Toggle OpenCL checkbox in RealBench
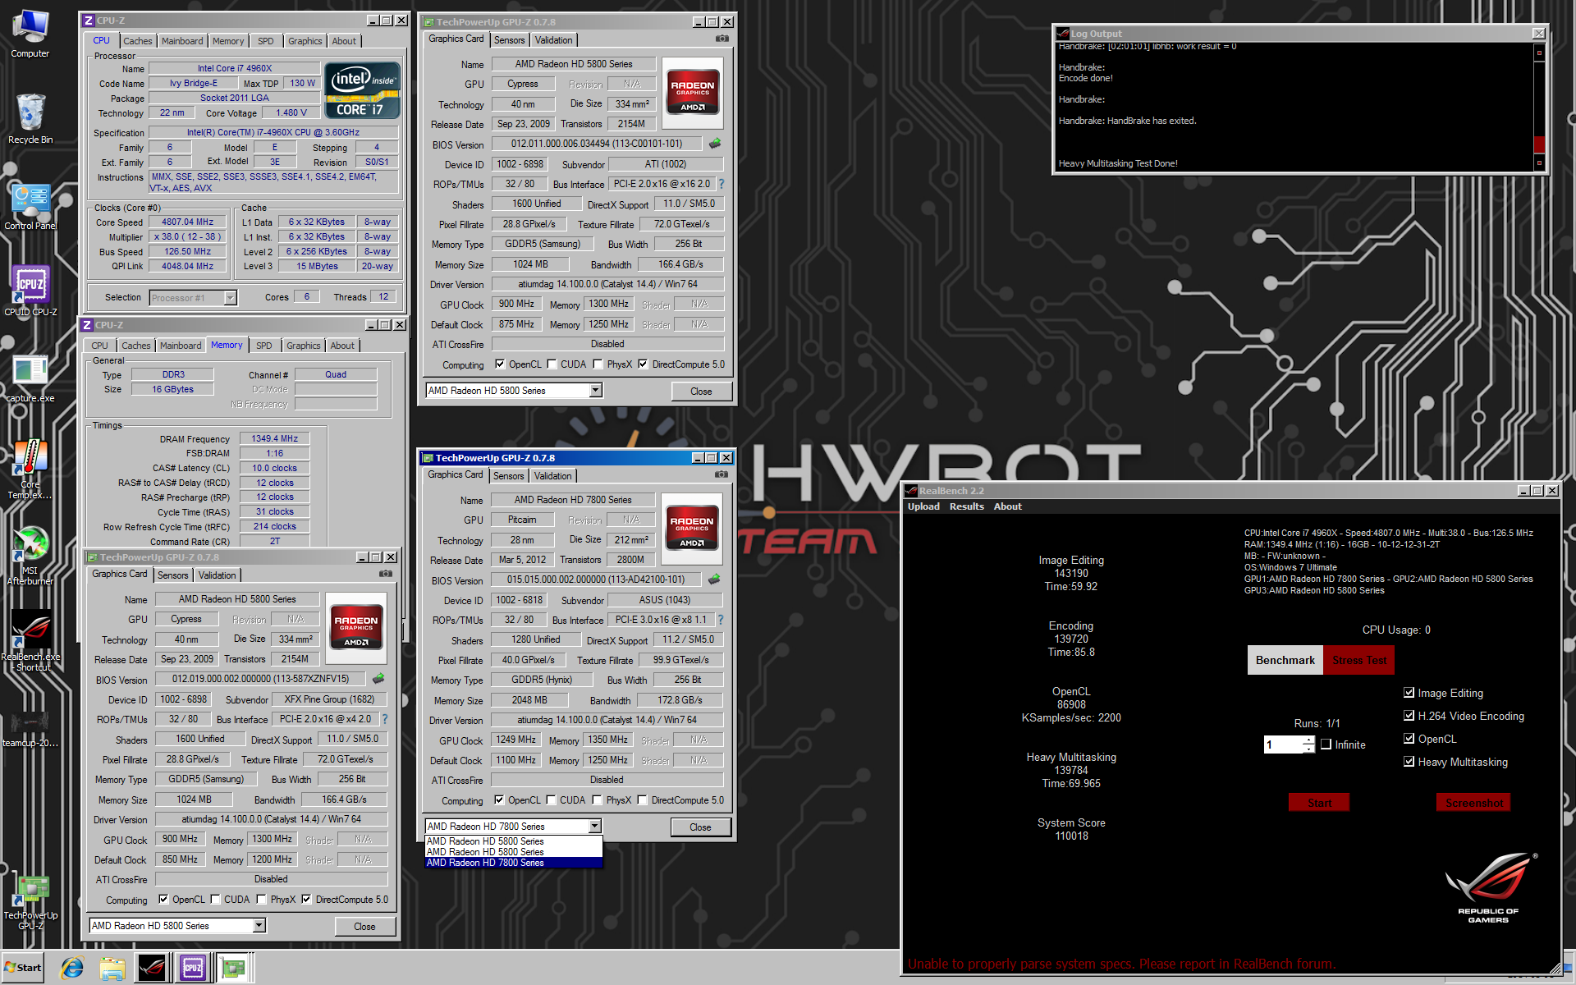The image size is (1576, 985). (x=1409, y=739)
